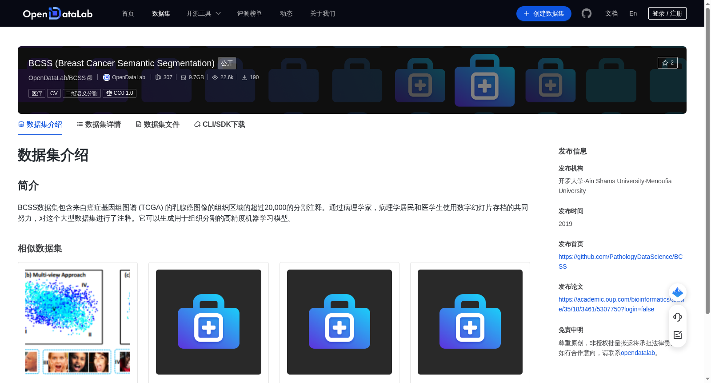Click the 创建数据集 button
This screenshot has width=711, height=383.
(543, 13)
